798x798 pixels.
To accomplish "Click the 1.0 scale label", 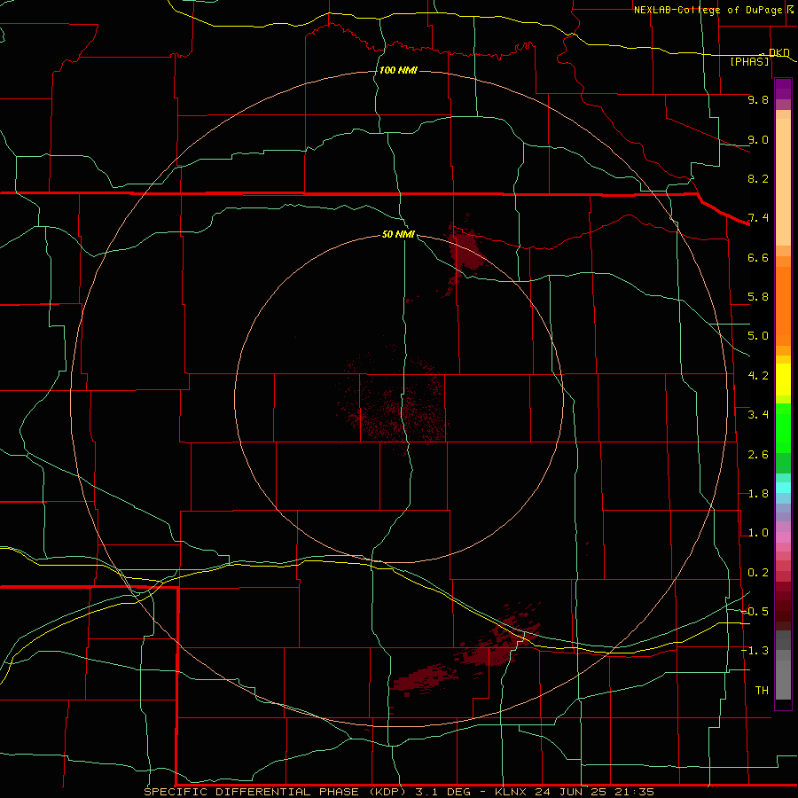I will [758, 533].
